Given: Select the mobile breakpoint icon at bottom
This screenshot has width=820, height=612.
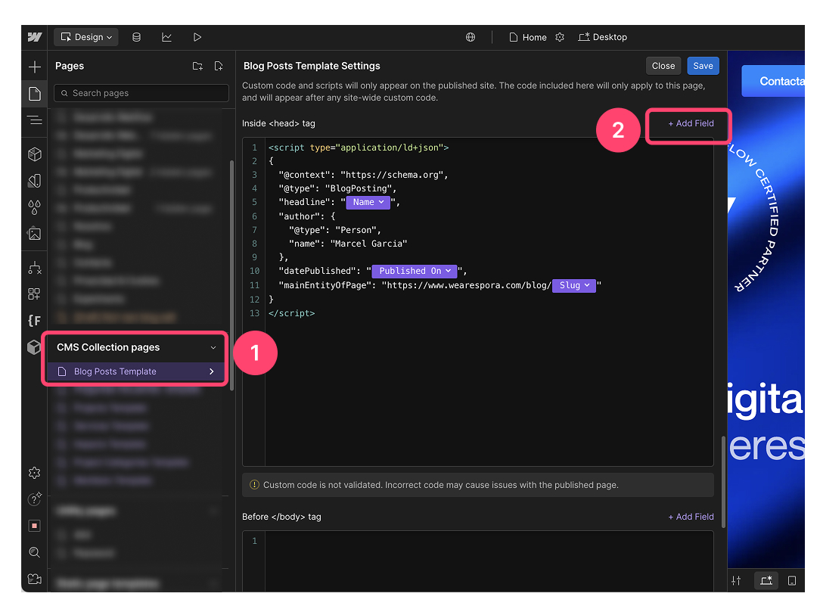Looking at the screenshot, I should 792,581.
